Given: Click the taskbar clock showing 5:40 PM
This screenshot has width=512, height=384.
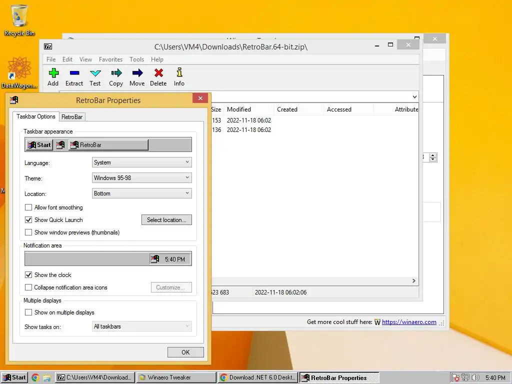Looking at the screenshot, I should tap(495, 378).
